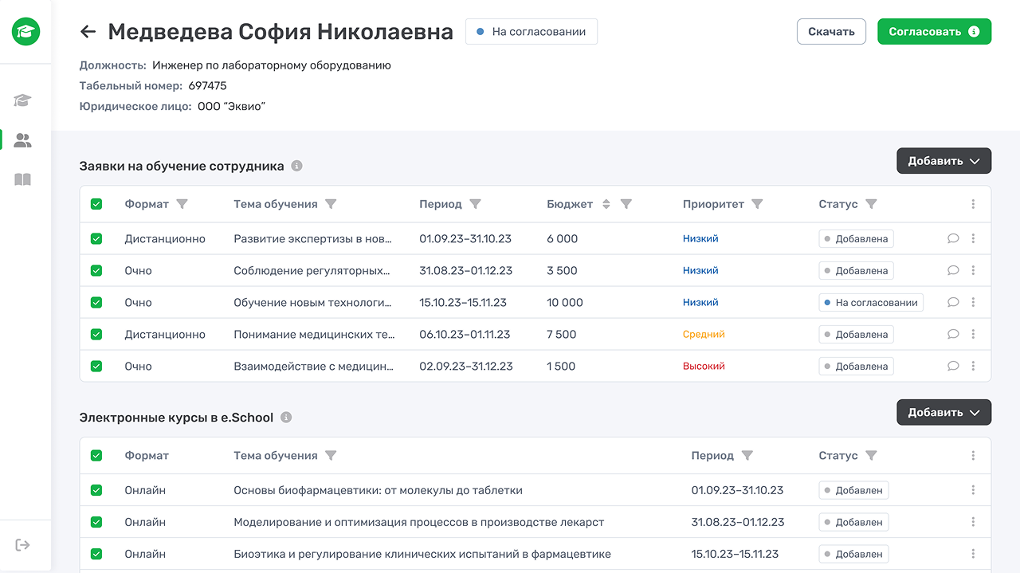Click info icon beside Заявки на обучение сотрудника
This screenshot has width=1020, height=573.
tap(296, 167)
